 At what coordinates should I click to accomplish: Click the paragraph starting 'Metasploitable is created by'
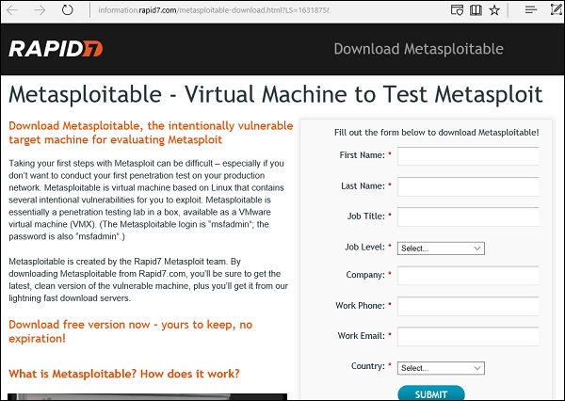coord(148,280)
